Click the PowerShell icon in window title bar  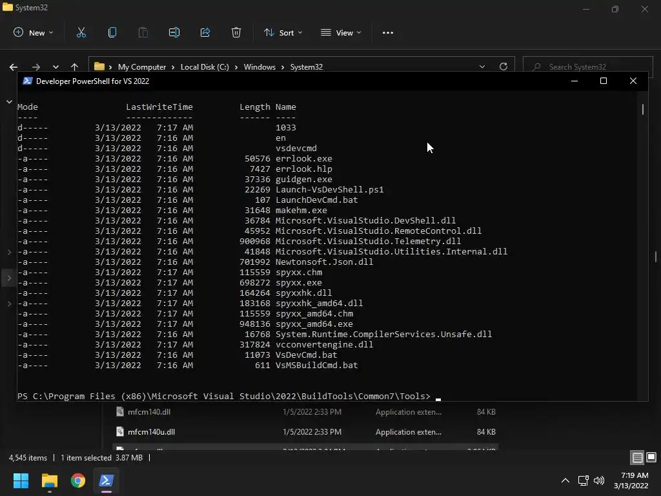tap(27, 81)
